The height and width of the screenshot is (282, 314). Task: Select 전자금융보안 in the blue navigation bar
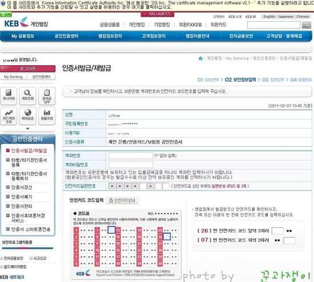coord(241,36)
